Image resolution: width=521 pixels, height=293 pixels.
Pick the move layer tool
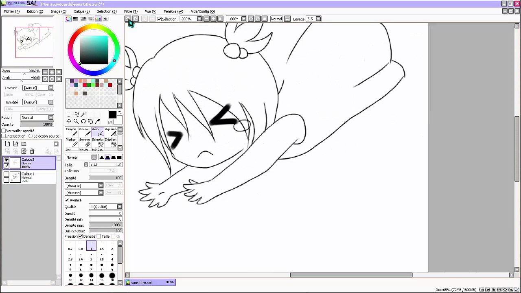coord(69,121)
